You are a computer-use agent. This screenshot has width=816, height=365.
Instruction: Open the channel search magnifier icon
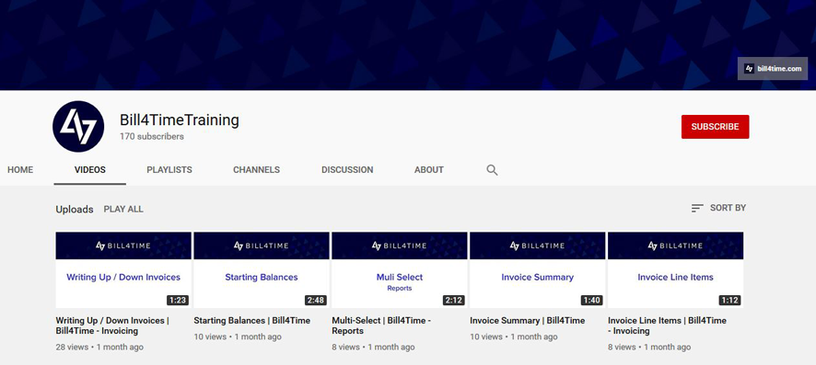pyautogui.click(x=492, y=170)
